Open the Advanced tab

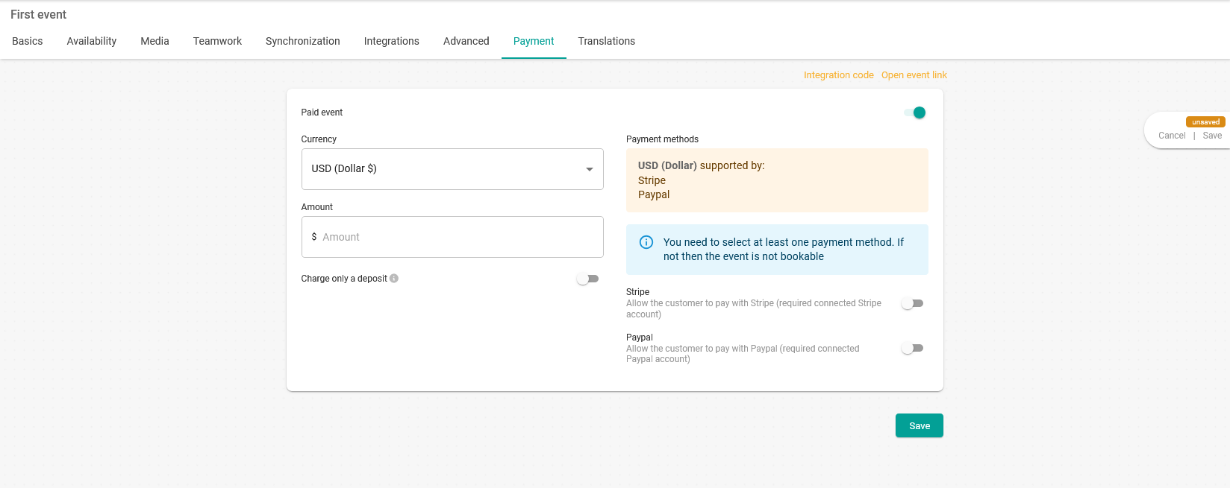(x=466, y=41)
